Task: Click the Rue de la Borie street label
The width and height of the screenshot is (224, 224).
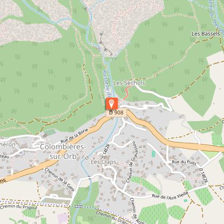Action: coord(74,136)
